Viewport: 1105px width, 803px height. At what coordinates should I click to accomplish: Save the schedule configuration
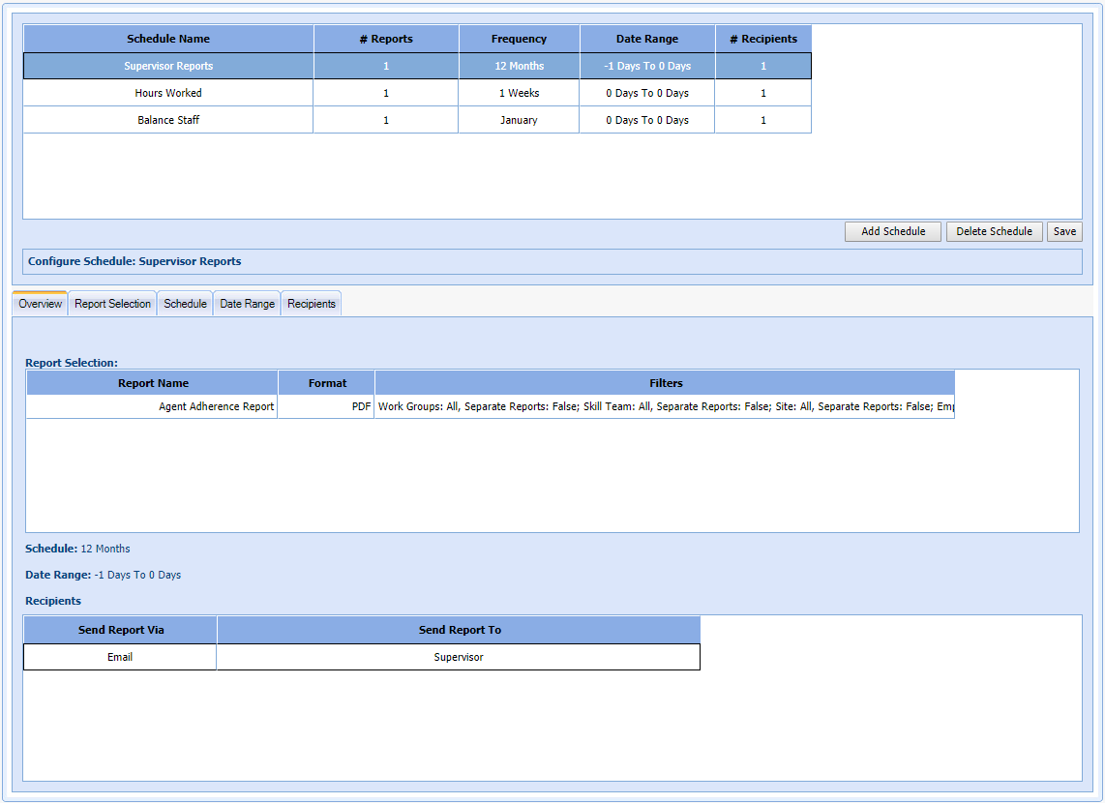click(x=1064, y=232)
